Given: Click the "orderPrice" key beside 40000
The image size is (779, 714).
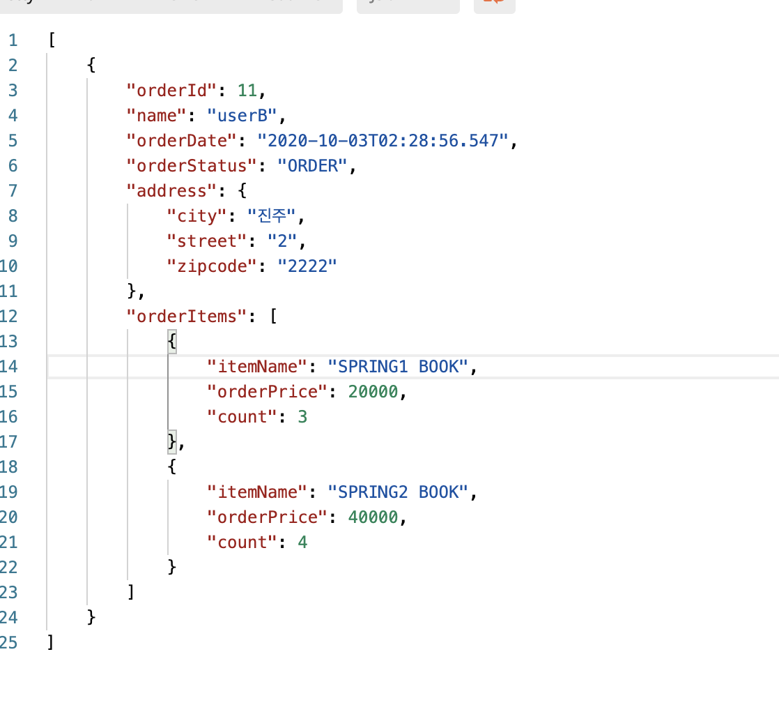Looking at the screenshot, I should click(268, 517).
